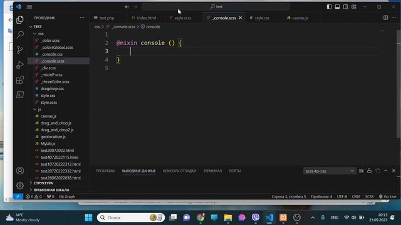The height and width of the screenshot is (225, 401).
Task: Expand the Structure section in Explorer
Action: click(43, 183)
